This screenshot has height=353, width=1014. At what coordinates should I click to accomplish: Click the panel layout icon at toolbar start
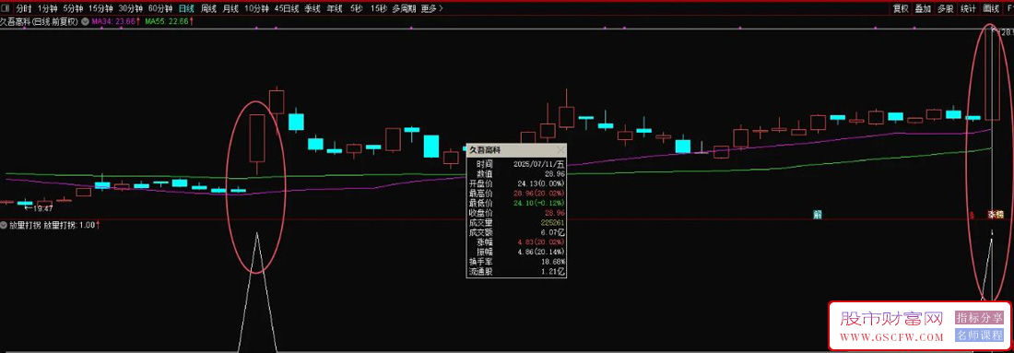point(6,8)
